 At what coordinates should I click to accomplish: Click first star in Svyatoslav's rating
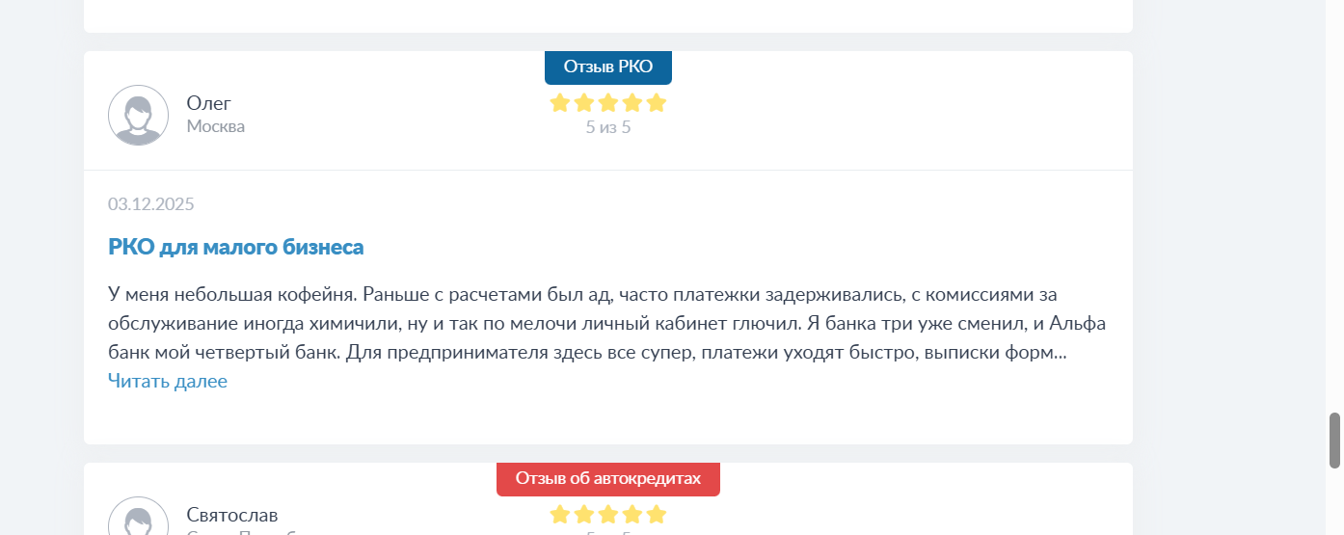point(560,515)
